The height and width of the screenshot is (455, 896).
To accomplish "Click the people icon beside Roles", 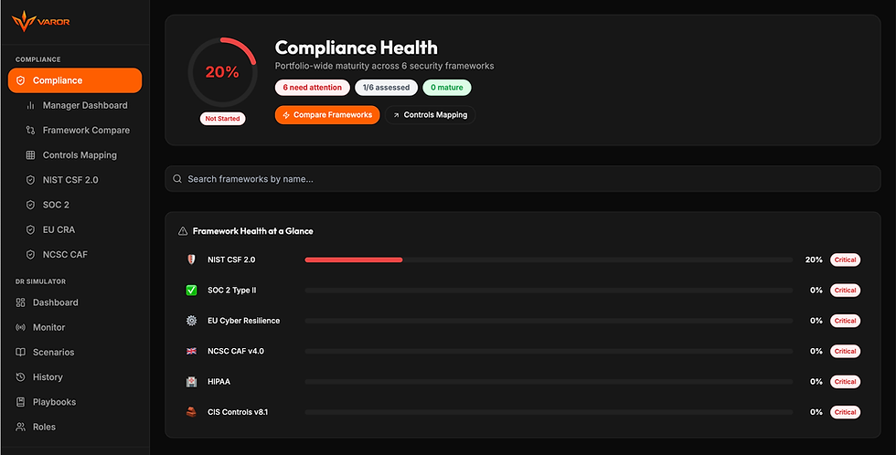I will 20,427.
